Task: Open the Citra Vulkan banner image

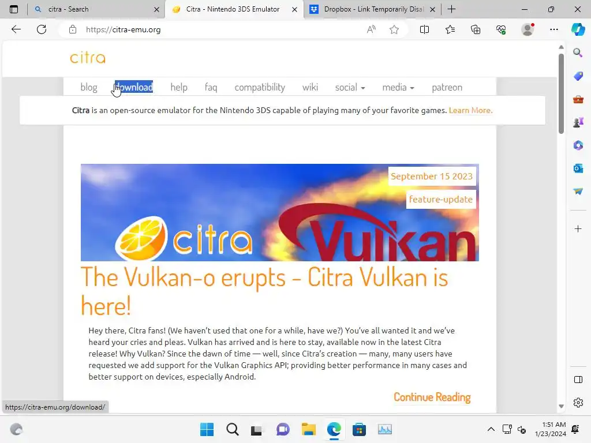Action: [x=280, y=212]
